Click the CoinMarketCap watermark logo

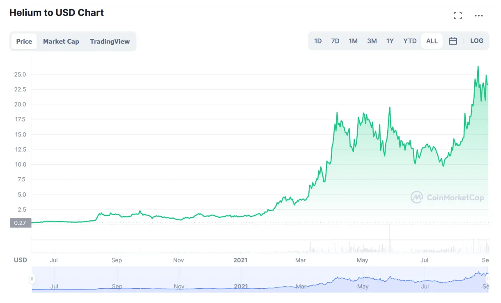(448, 198)
